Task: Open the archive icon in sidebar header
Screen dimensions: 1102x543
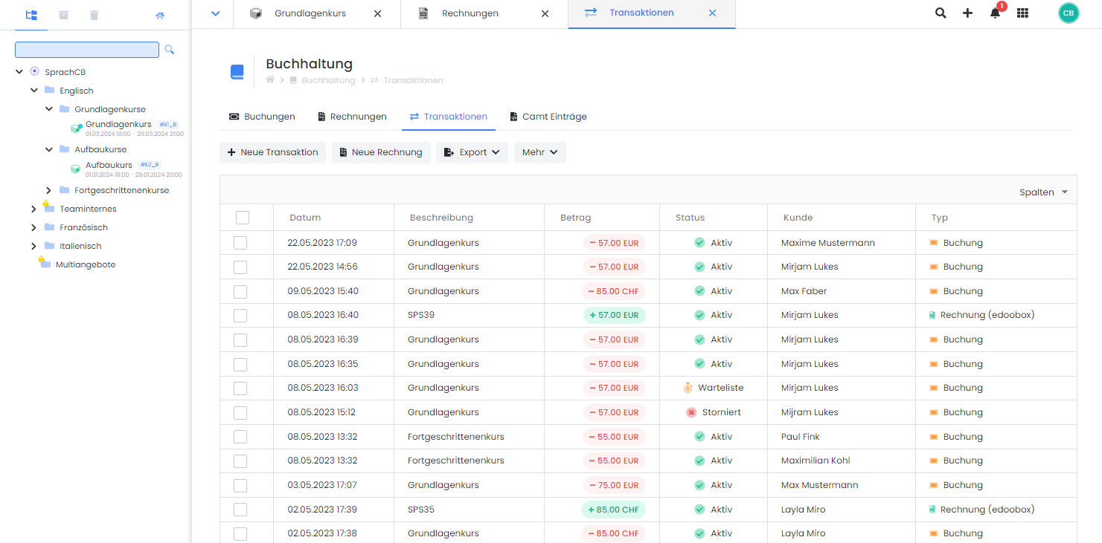Action: [63, 15]
